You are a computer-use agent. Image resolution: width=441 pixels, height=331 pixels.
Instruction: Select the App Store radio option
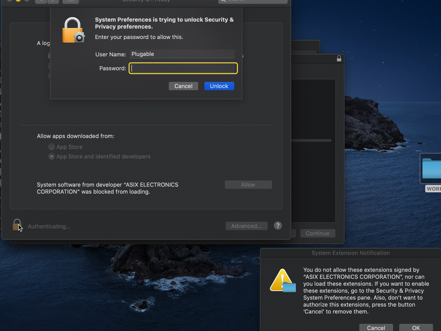tap(51, 147)
